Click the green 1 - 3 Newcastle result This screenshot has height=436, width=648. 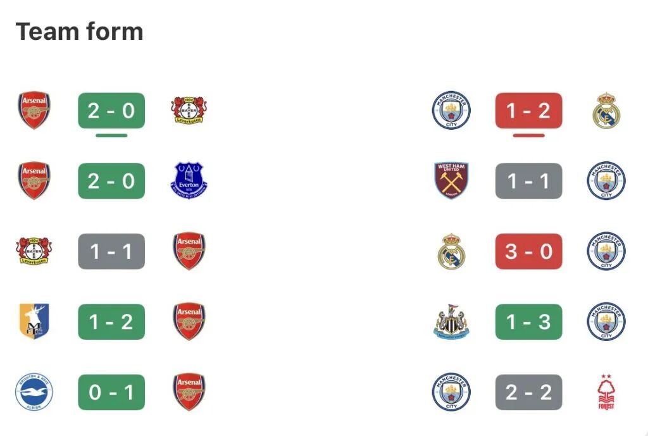click(528, 321)
